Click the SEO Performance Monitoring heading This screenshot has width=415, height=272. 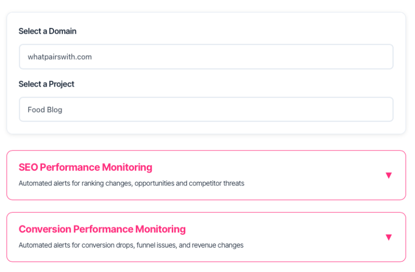point(86,167)
